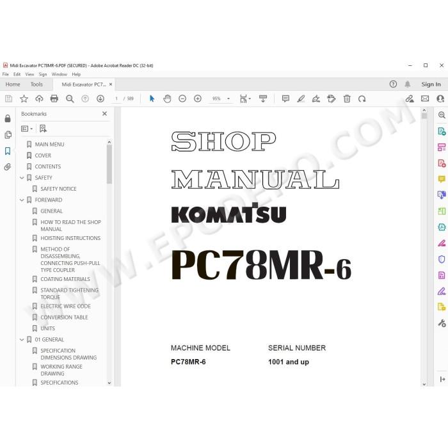448x448 pixels.
Task: Select the arrow selection tool
Action: click(152, 99)
